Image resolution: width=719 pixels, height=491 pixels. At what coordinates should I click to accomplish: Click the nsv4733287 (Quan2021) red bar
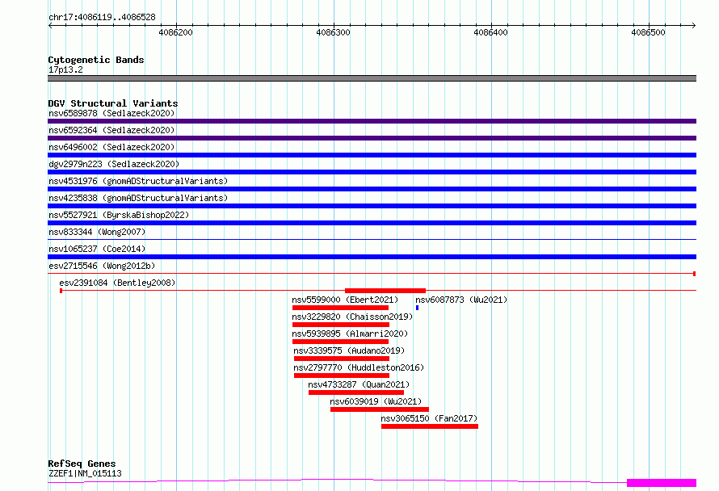[x=356, y=392]
